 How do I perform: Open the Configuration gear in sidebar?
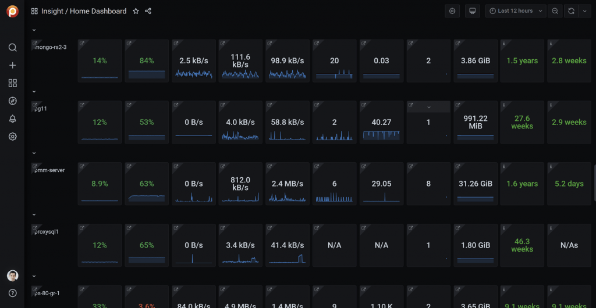[x=13, y=137]
